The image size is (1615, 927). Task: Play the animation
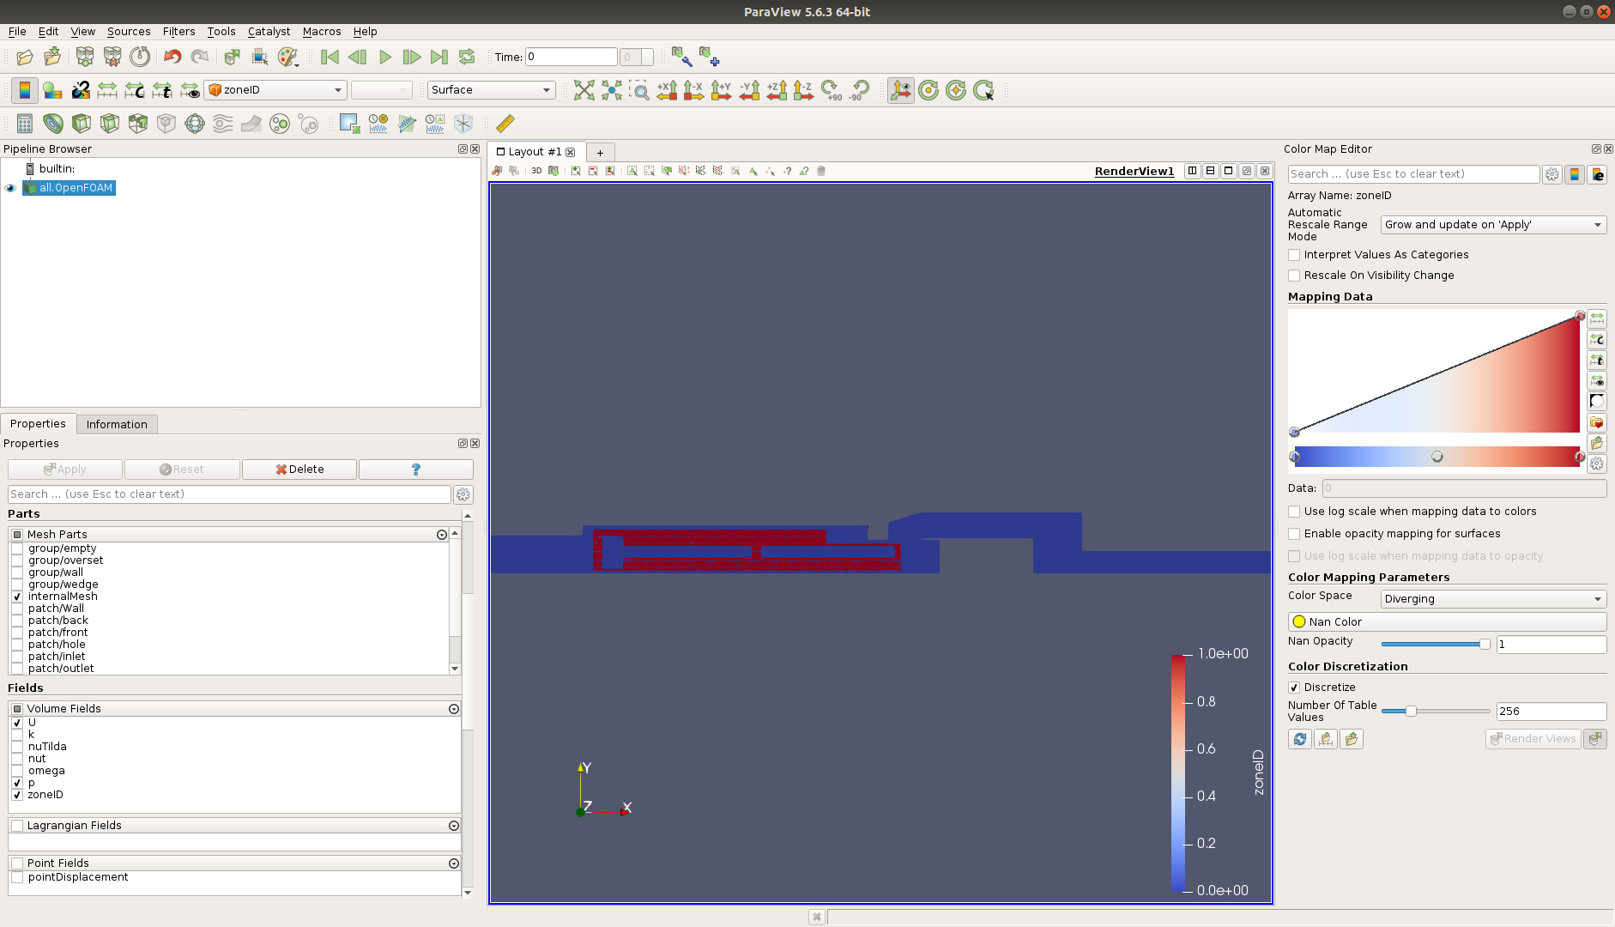pos(384,58)
